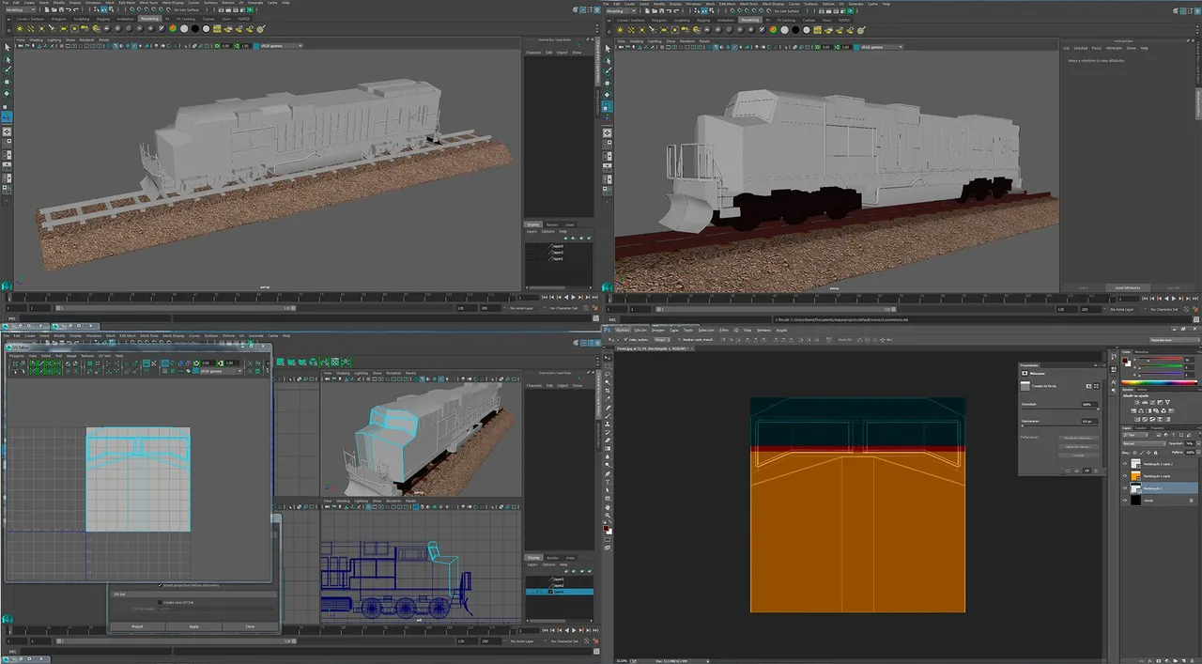This screenshot has width=1202, height=664.
Task: Click Directional Light shelf icon in top-left Maya
Action: click(30, 28)
